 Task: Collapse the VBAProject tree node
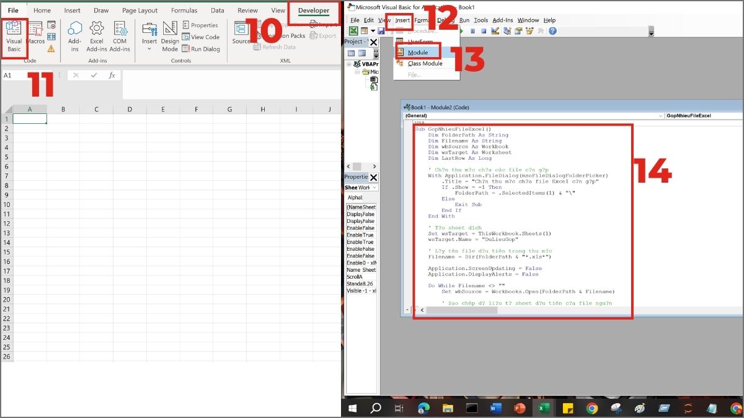(x=349, y=64)
